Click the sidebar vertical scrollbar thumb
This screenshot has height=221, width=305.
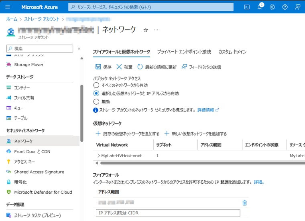[82, 113]
